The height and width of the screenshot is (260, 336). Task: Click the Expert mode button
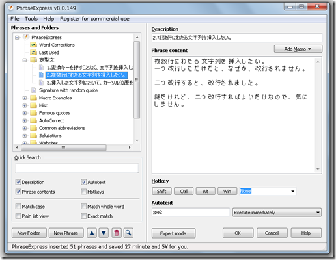click(173, 233)
